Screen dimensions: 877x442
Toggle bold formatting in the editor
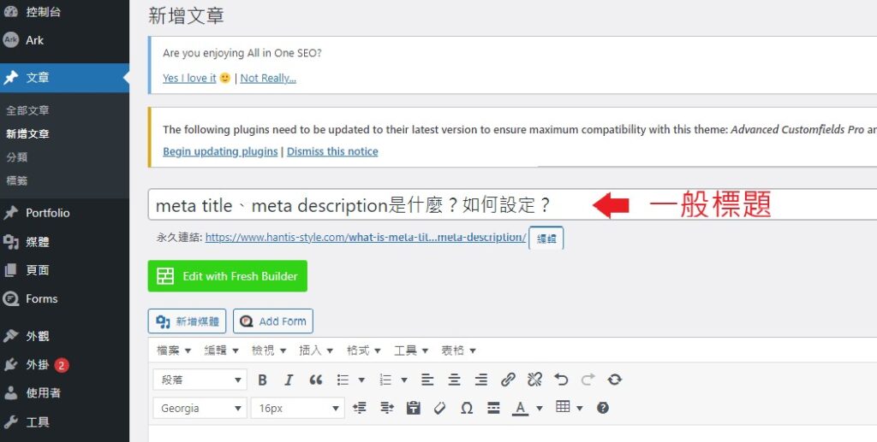click(x=262, y=380)
